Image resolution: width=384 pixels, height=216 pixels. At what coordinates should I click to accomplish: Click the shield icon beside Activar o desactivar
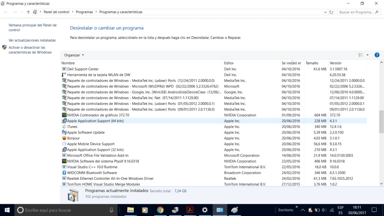tap(4, 47)
